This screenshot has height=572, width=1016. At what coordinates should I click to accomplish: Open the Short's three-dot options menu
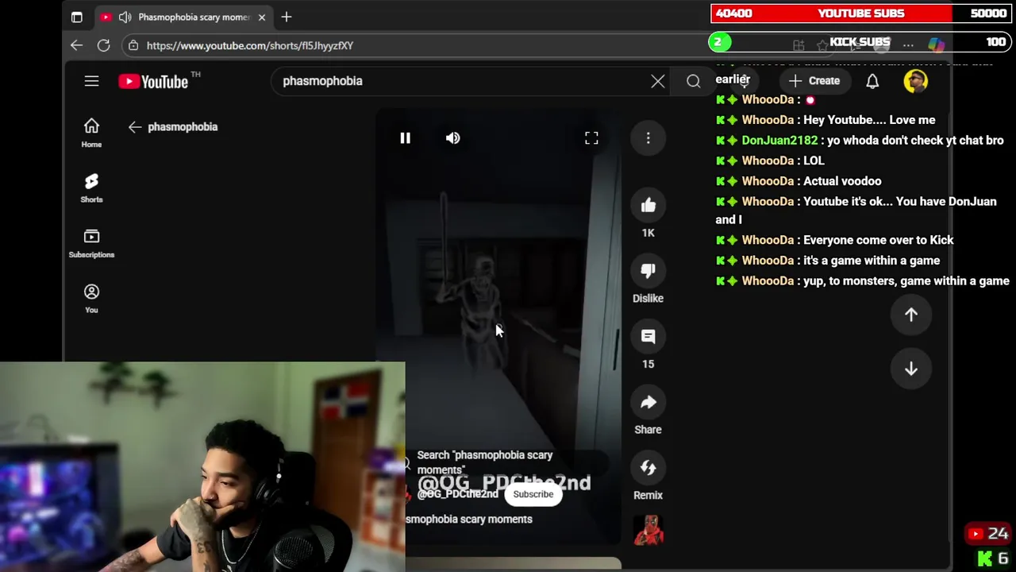click(x=648, y=138)
